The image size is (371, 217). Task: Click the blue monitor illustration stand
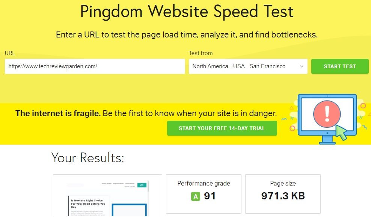327,140
